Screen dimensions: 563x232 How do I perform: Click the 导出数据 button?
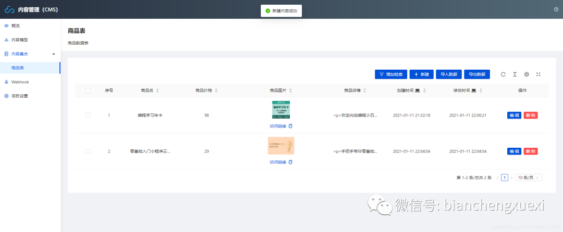tap(477, 74)
